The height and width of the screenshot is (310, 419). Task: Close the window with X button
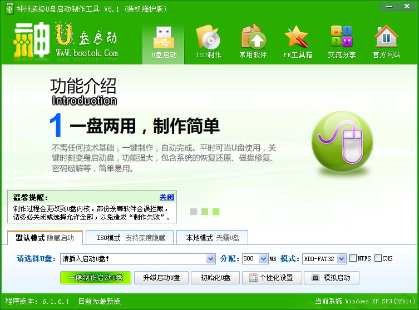(407, 7)
